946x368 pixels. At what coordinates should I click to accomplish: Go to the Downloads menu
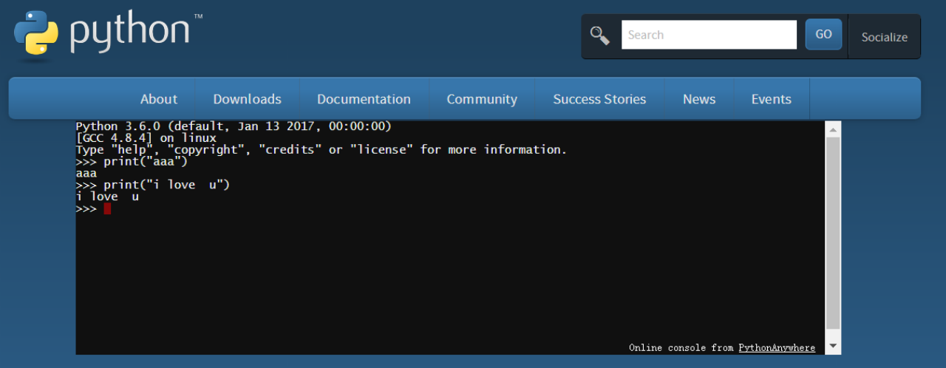[247, 99]
